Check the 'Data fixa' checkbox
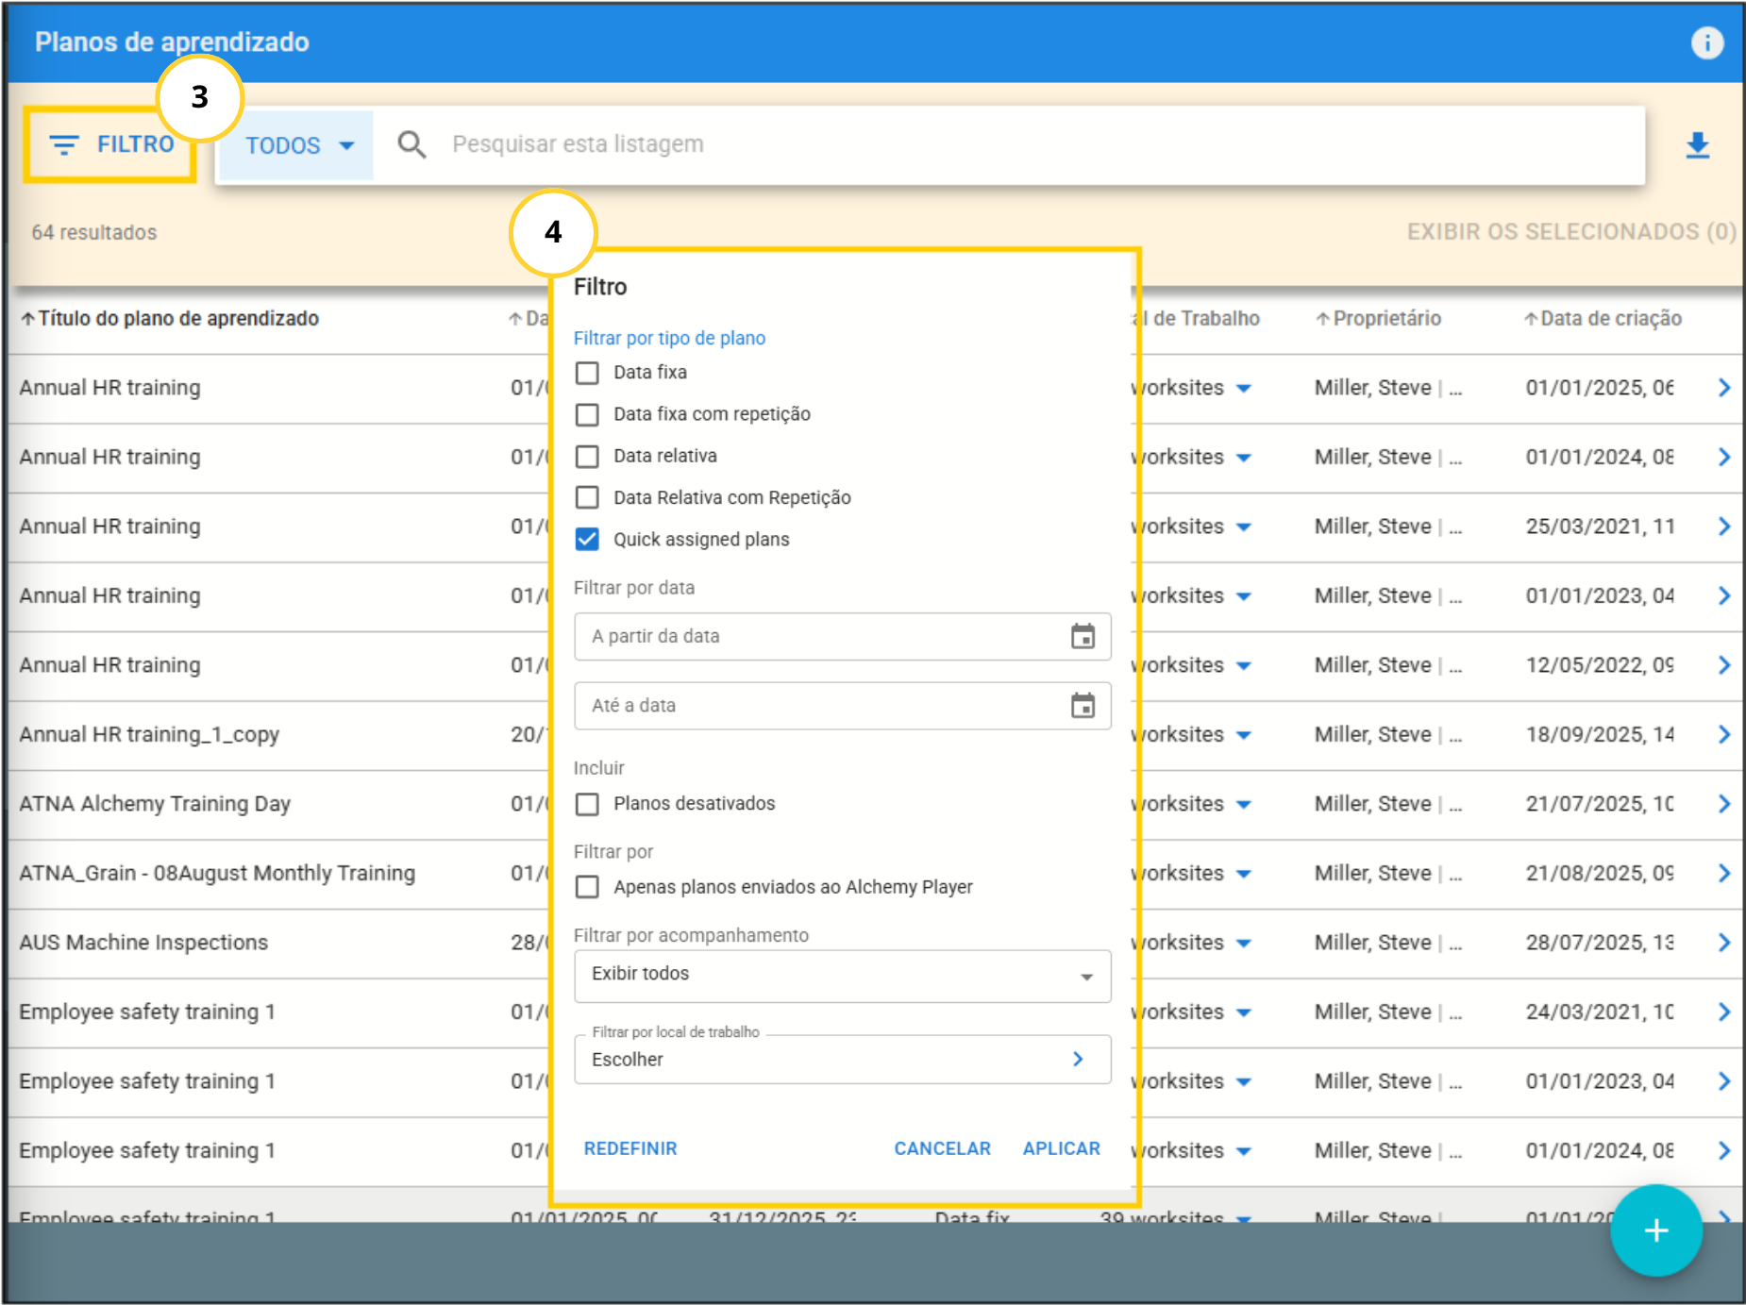The width and height of the screenshot is (1746, 1305). [x=587, y=373]
